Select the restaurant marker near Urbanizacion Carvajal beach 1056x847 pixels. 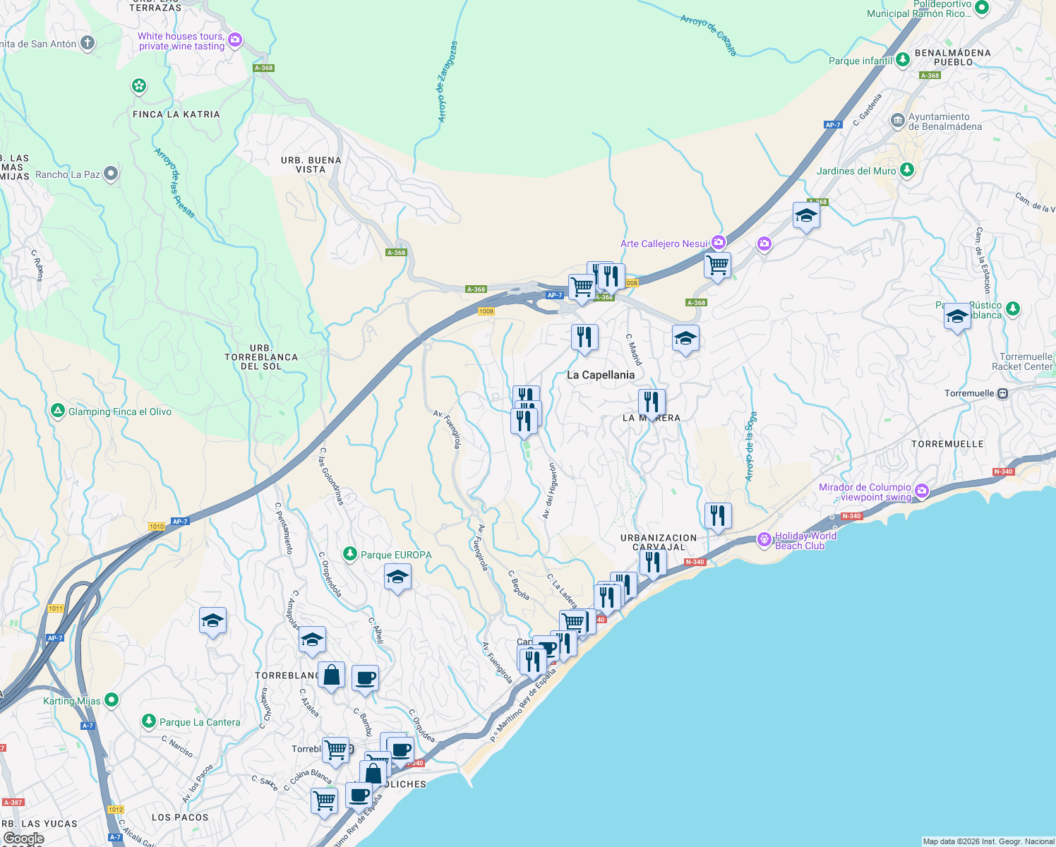click(652, 561)
